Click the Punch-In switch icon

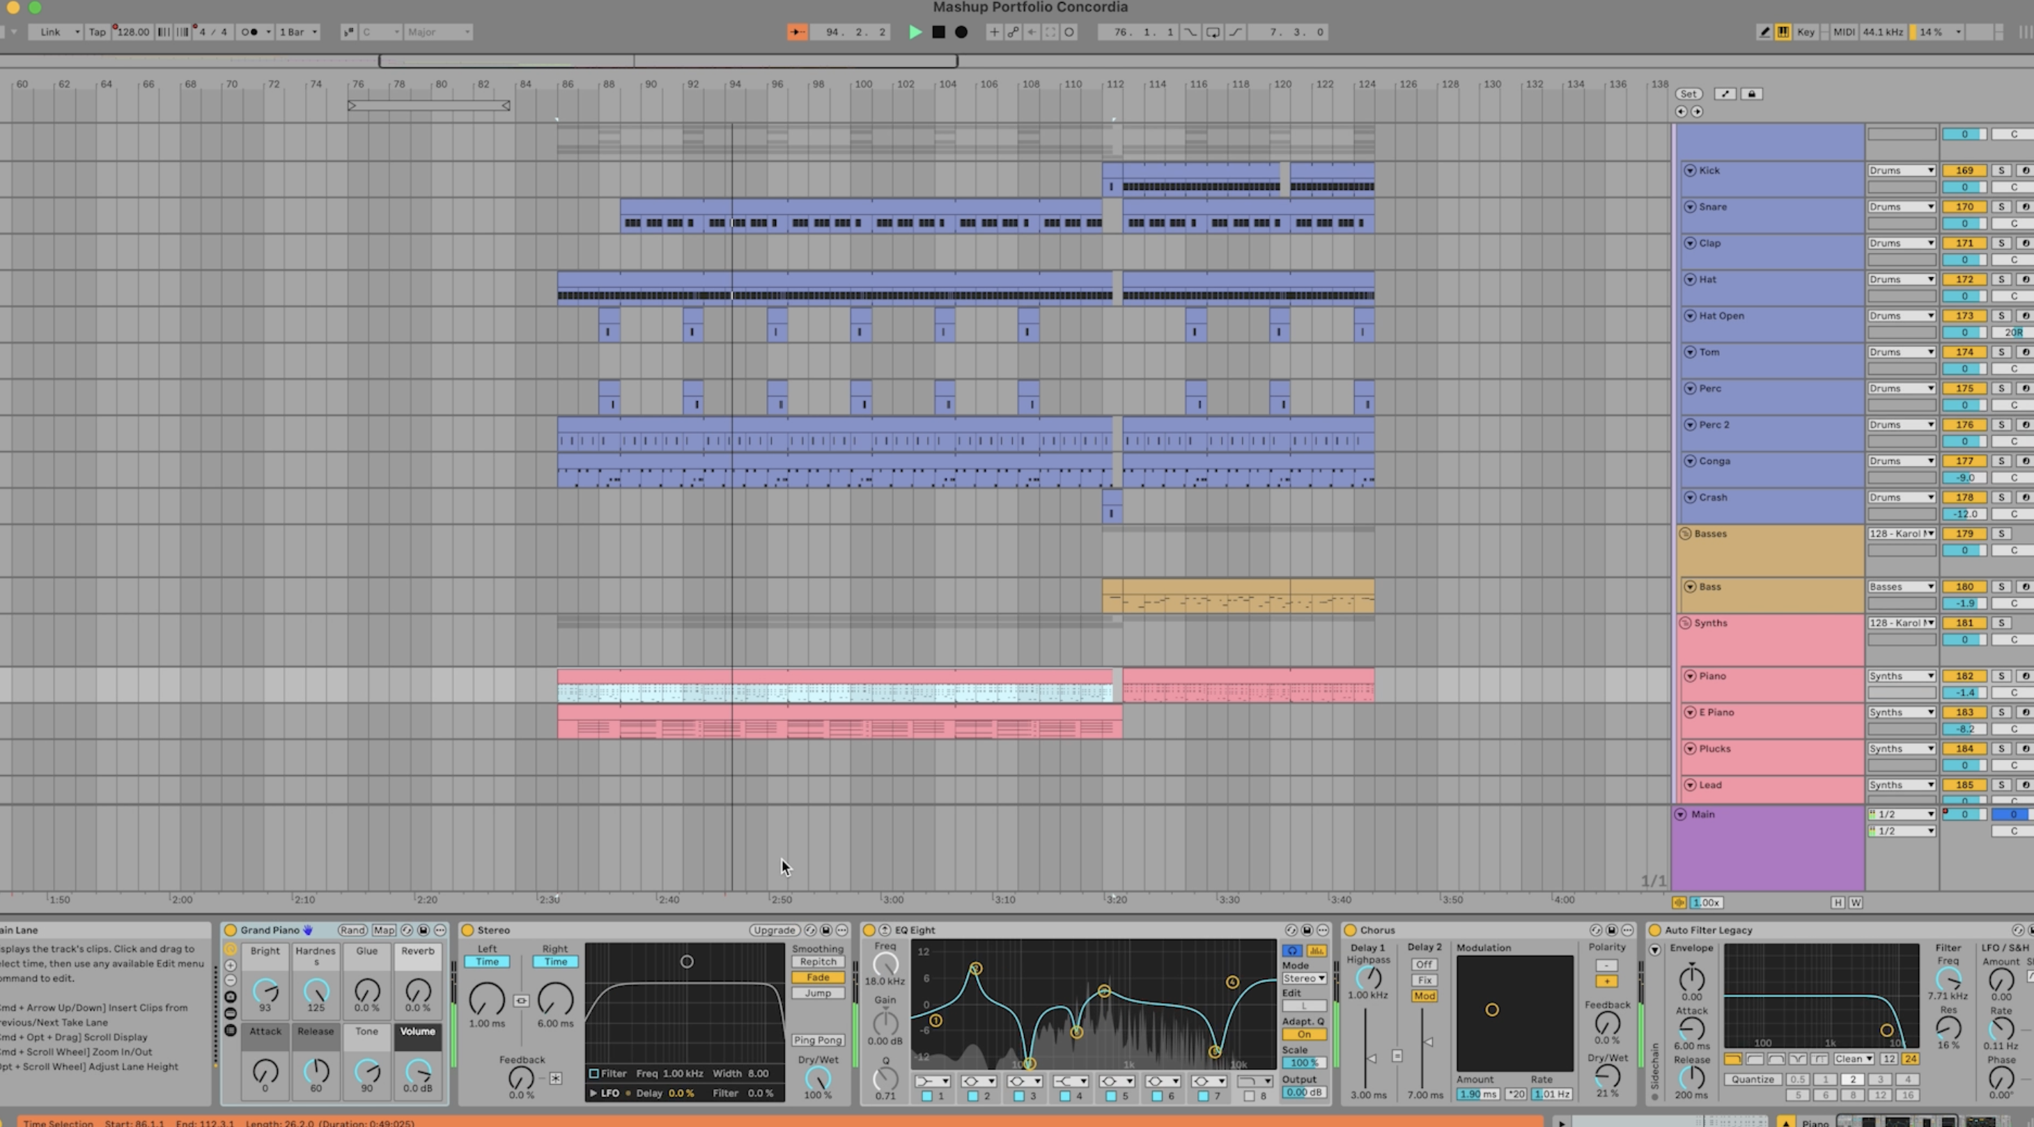click(x=1190, y=31)
